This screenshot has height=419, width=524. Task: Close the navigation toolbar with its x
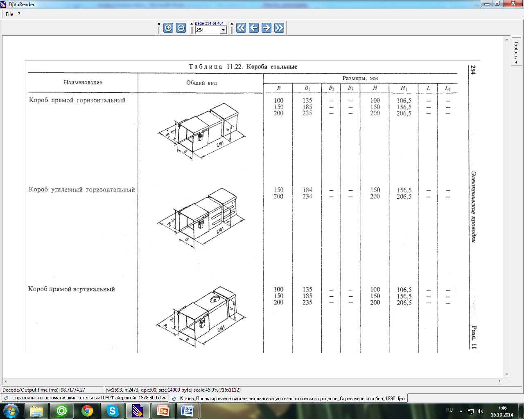[232, 24]
